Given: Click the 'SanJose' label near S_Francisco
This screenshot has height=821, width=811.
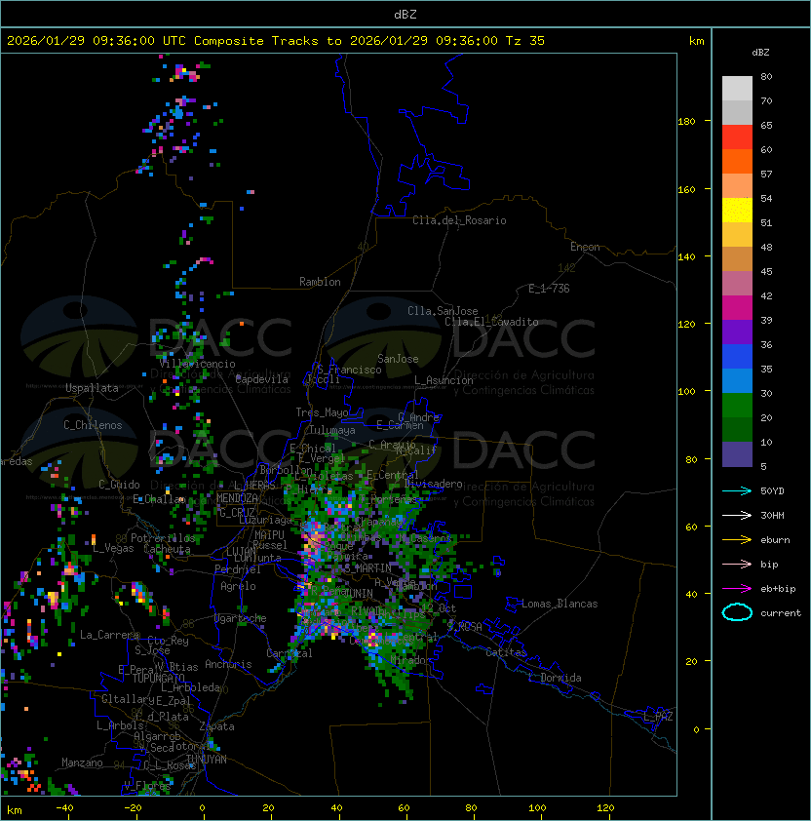Looking at the screenshot, I should 398,359.
